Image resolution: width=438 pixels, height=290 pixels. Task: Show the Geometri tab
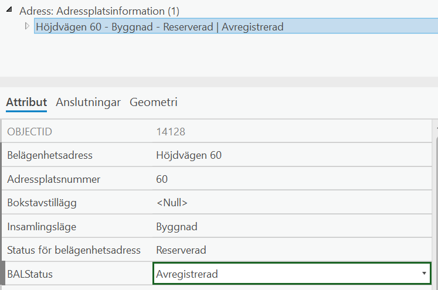click(x=154, y=102)
